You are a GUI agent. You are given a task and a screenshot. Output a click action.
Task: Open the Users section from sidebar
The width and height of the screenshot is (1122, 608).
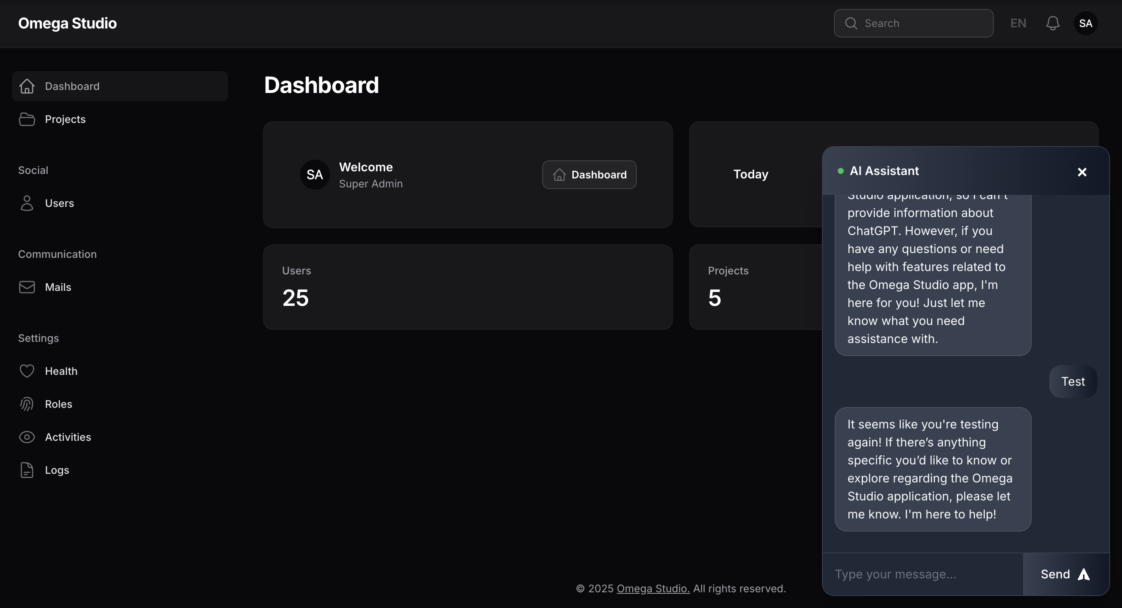[x=59, y=203]
